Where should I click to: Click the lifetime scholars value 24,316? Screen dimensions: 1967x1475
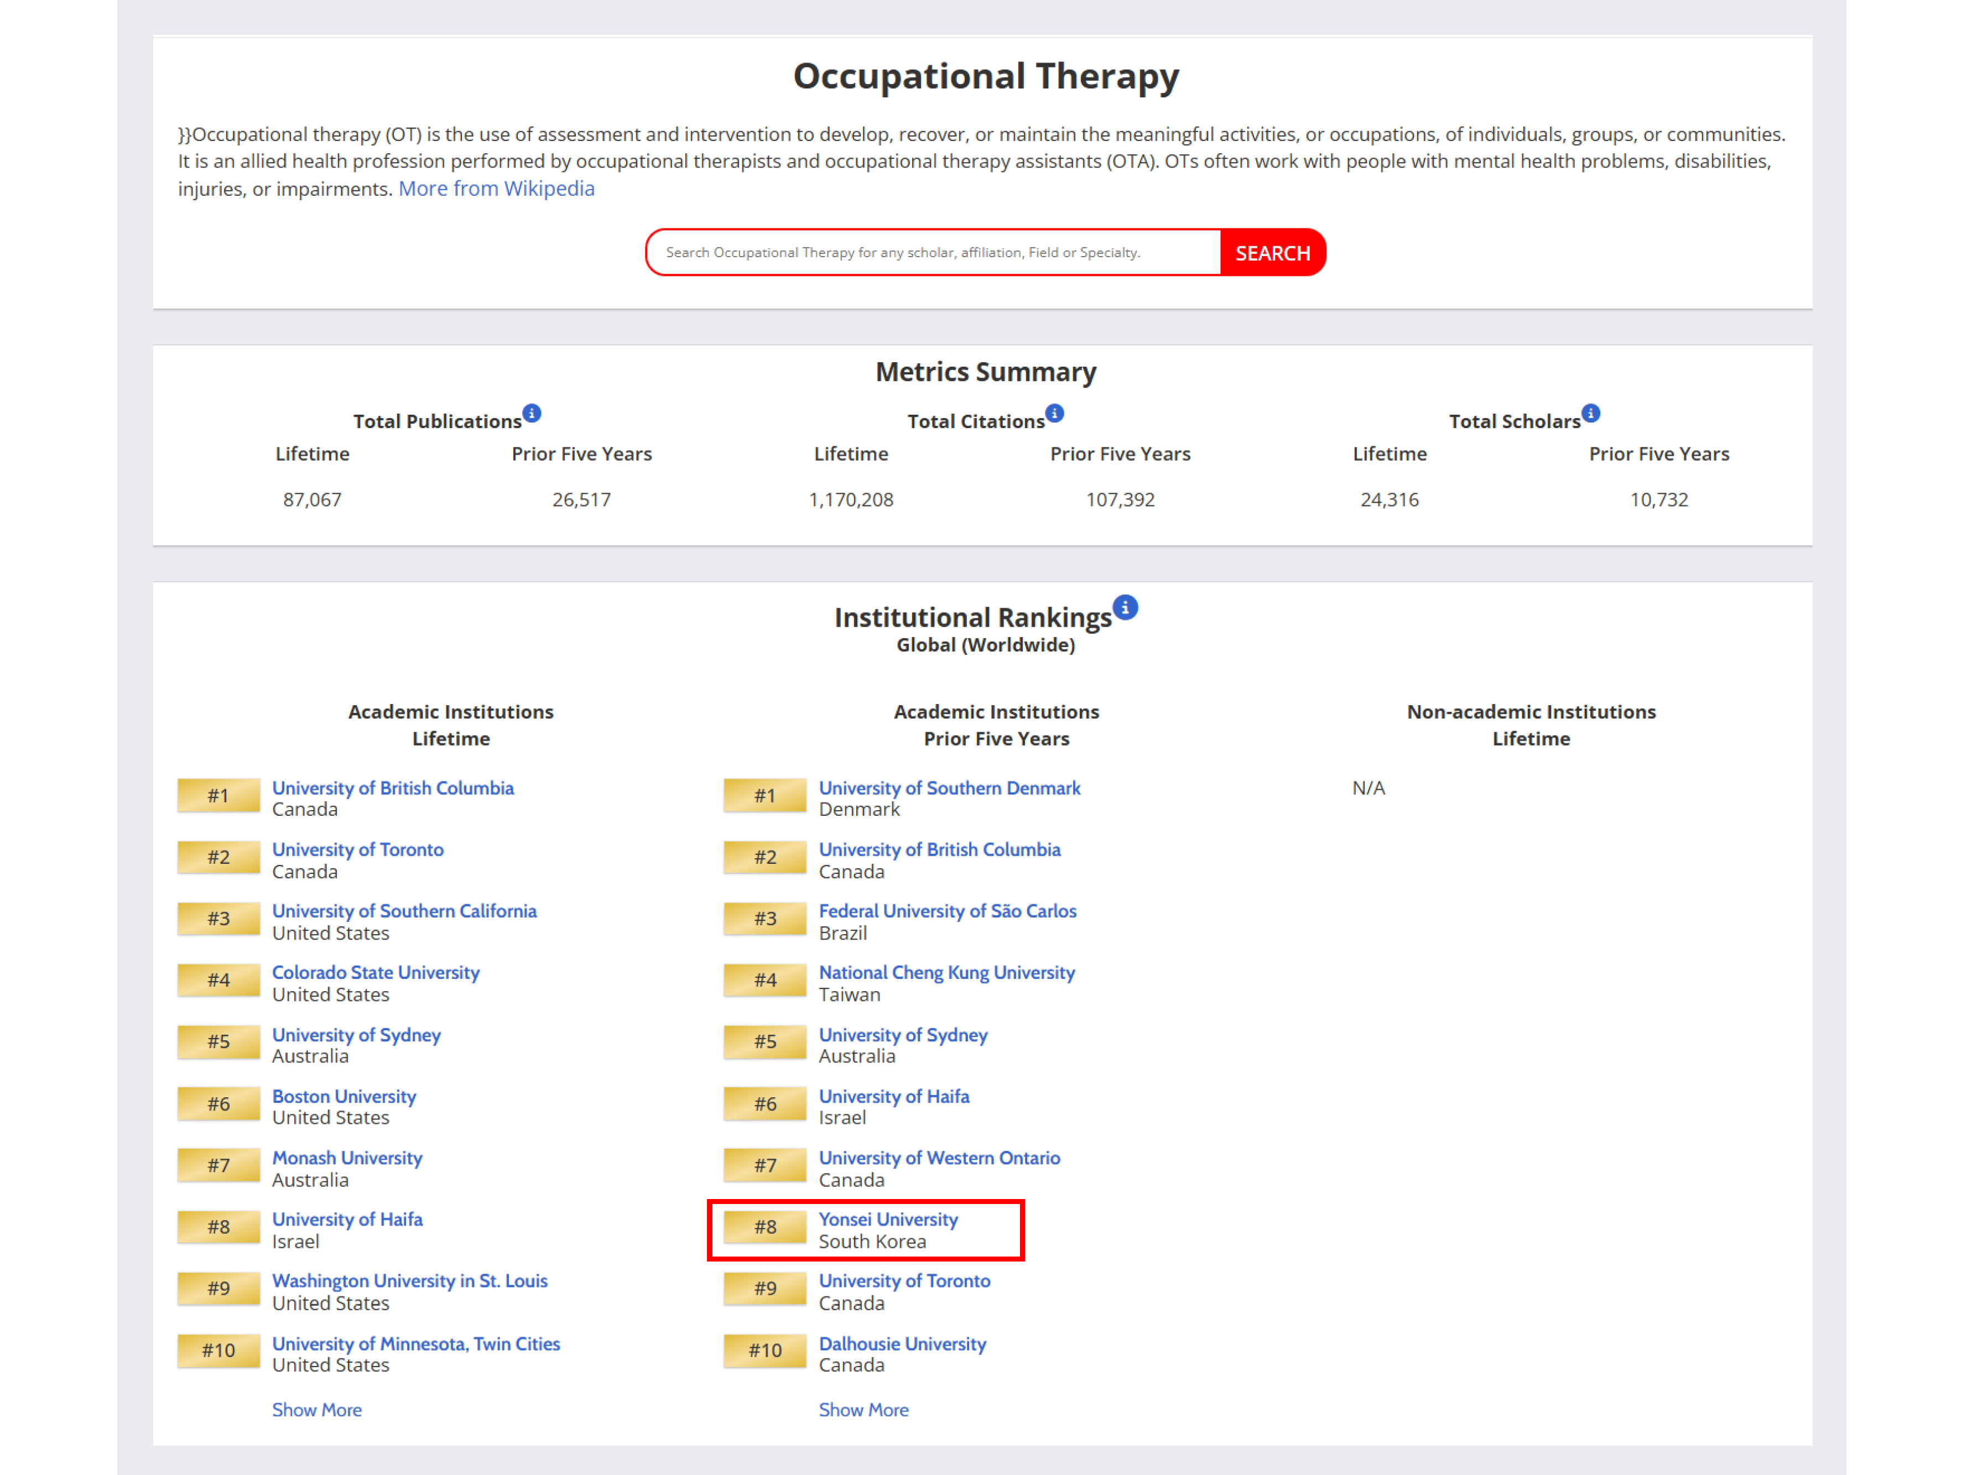pyautogui.click(x=1390, y=499)
